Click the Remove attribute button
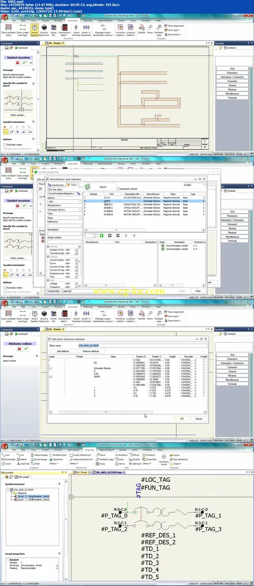This screenshot has width=254, height=586. [90, 351]
